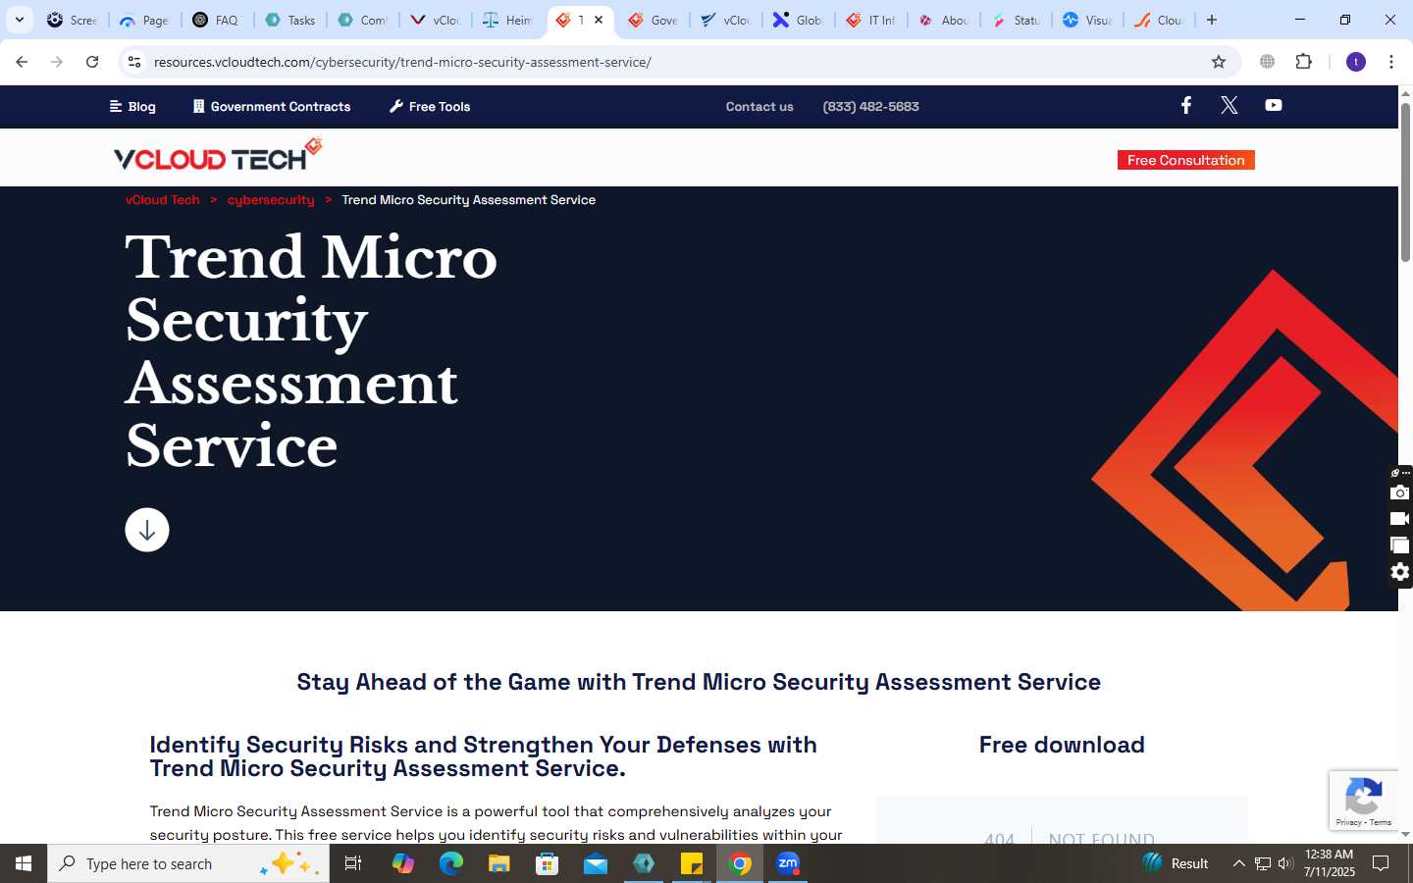Switch to the Visu tab

pyautogui.click(x=1087, y=20)
